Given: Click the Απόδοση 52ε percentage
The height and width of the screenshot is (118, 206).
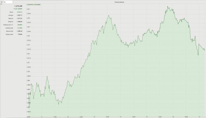Looking at the screenshot, I should coord(20,28).
